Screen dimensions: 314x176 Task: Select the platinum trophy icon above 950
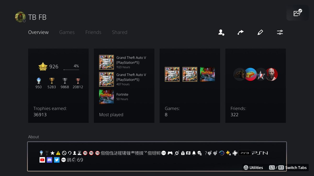click(38, 81)
